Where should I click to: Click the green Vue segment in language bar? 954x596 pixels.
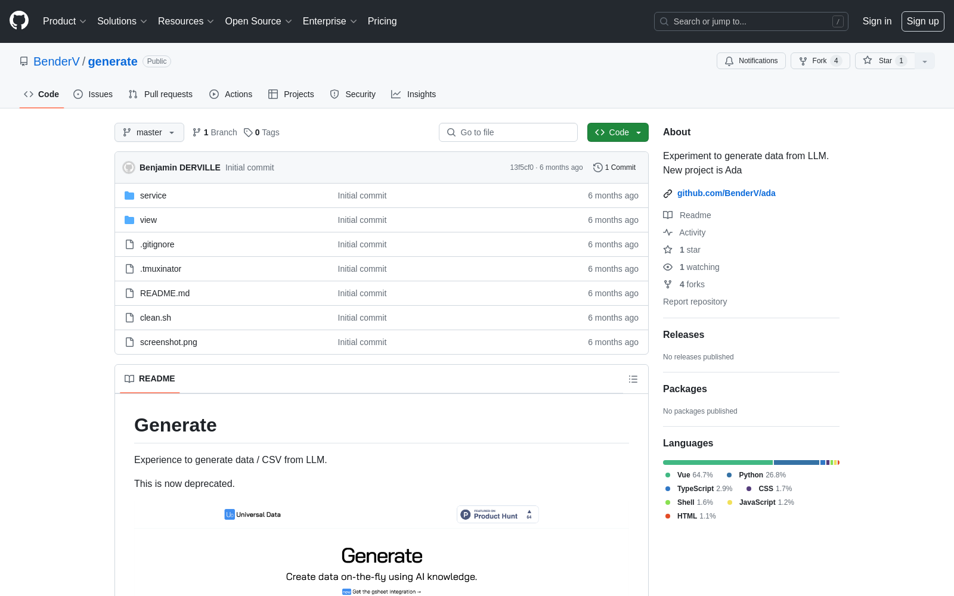(718, 462)
